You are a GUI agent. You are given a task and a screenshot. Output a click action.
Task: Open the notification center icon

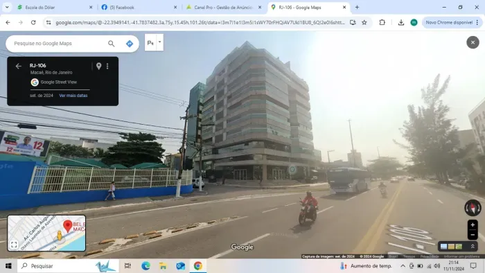473,266
